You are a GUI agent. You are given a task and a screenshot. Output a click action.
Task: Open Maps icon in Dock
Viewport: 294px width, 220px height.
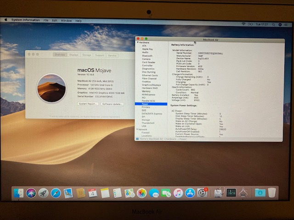tap(130, 193)
